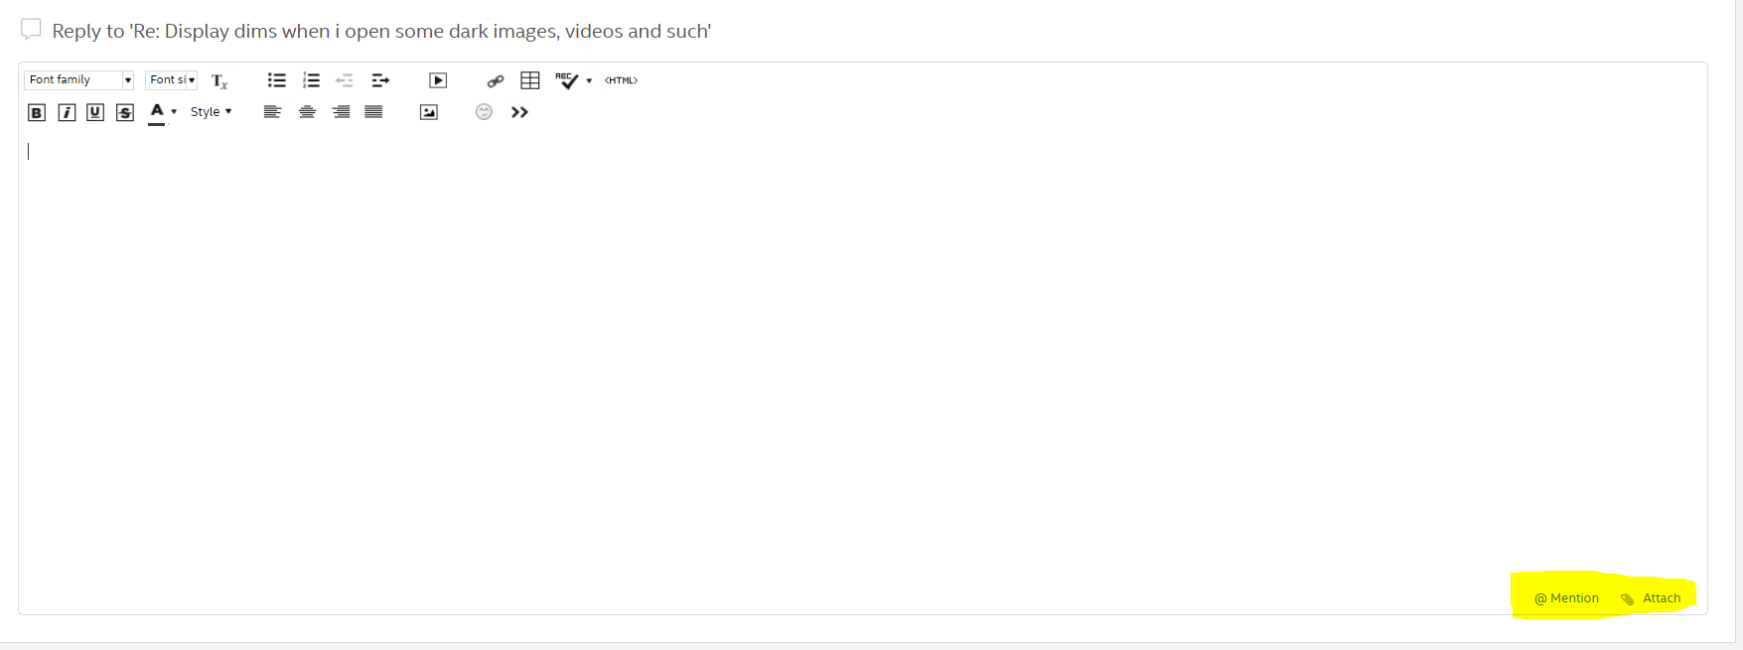This screenshot has height=650, width=1743.
Task: Click the insert video icon
Action: point(438,80)
